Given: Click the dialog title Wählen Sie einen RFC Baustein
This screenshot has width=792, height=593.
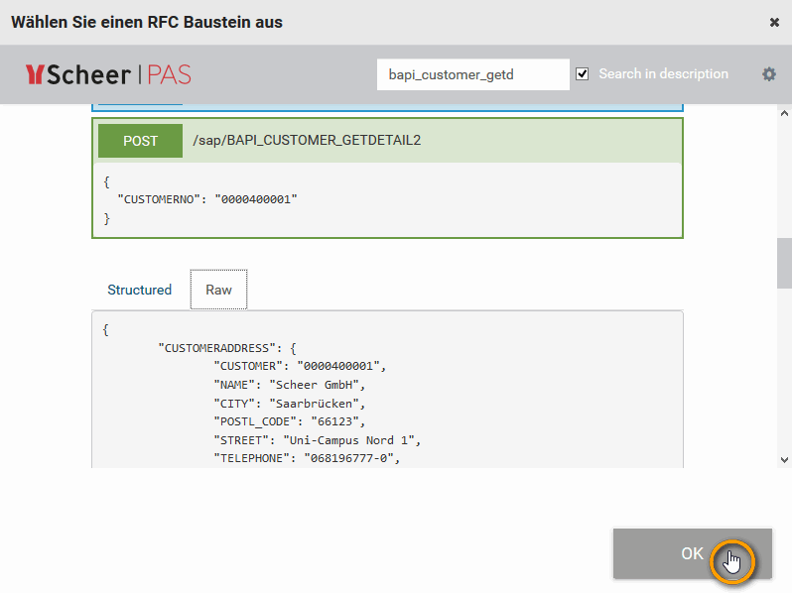Looking at the screenshot, I should pyautogui.click(x=147, y=22).
